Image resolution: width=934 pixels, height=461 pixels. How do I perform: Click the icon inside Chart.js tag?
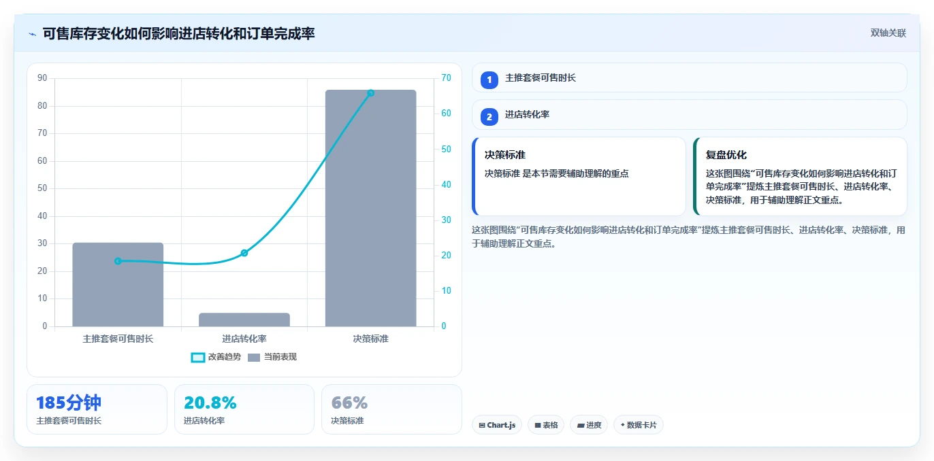click(482, 426)
